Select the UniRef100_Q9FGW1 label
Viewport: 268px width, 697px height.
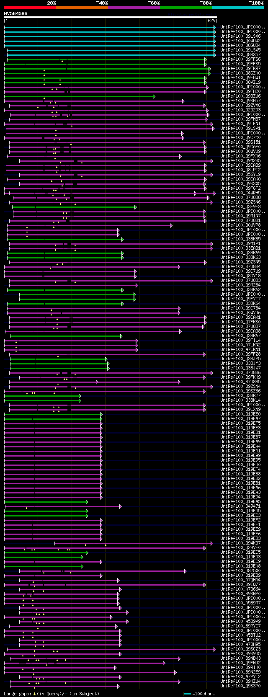click(x=240, y=78)
